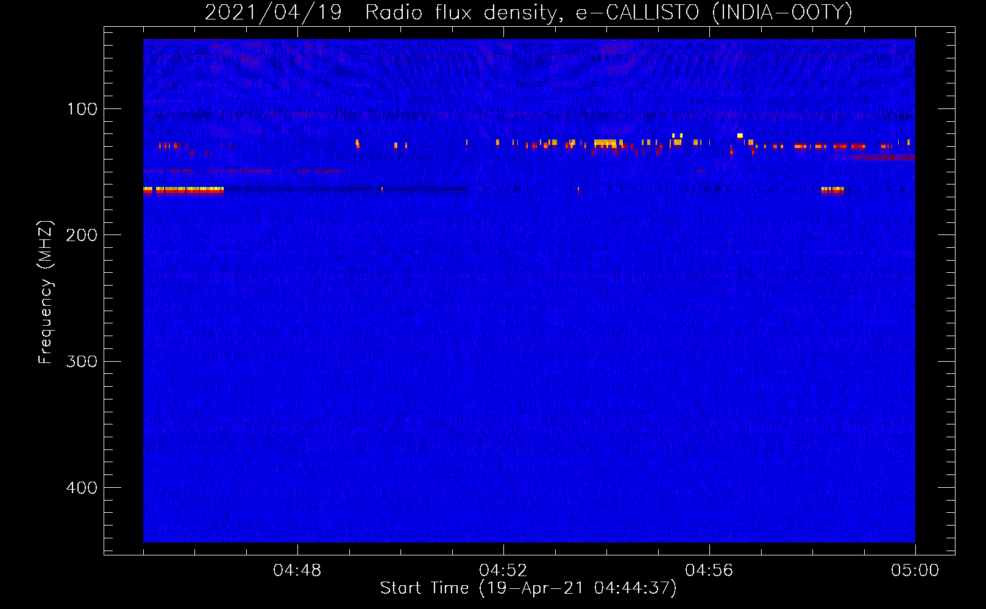Click the 04:52 time tick label

[503, 571]
